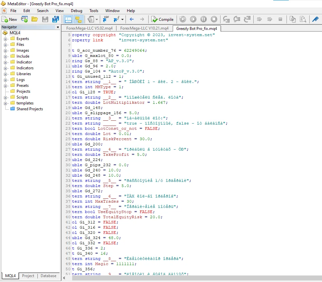This screenshot has height=282, width=322.
Task: Switch to the Database navigator tab
Action: (x=48, y=276)
